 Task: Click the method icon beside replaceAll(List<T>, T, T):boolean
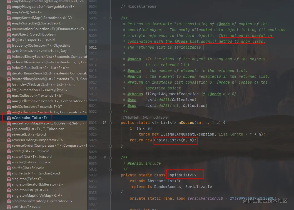click(9, 129)
